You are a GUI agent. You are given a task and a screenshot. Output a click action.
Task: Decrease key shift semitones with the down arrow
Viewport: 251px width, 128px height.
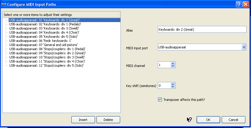(173, 87)
